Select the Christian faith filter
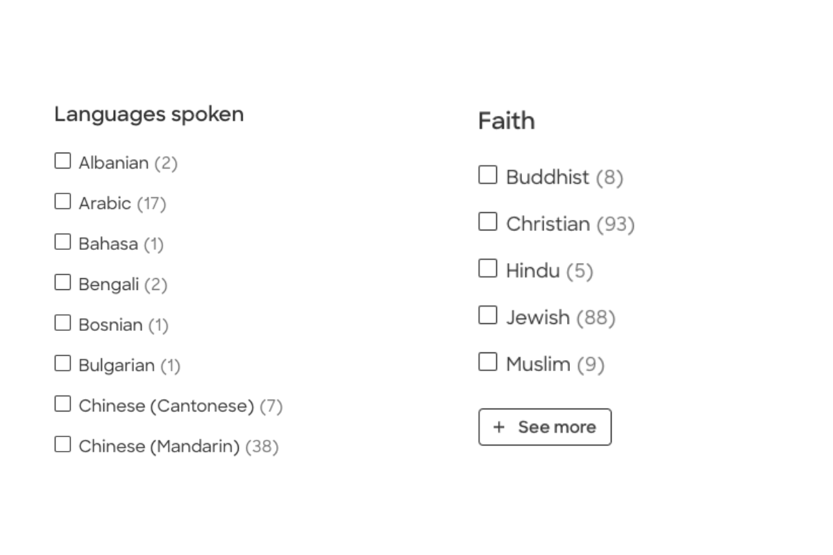833x555 pixels. [488, 222]
